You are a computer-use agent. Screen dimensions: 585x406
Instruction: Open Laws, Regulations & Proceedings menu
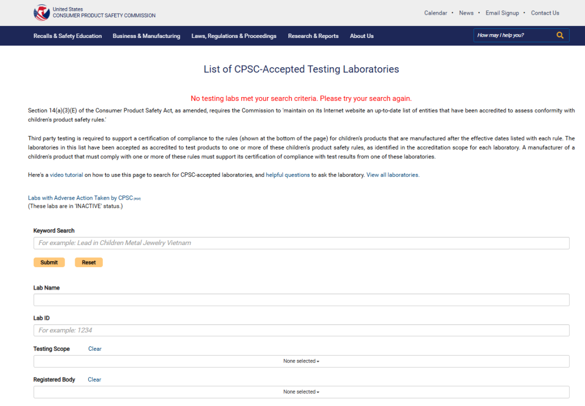coord(234,36)
